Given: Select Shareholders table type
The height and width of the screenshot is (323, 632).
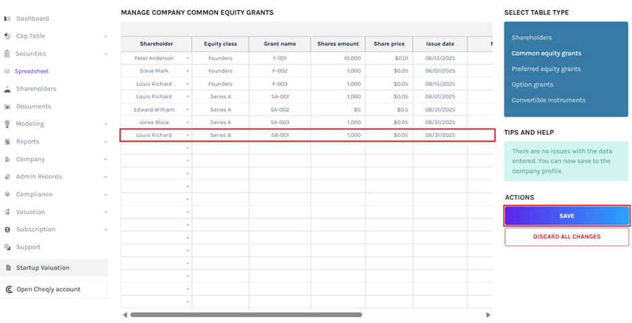Looking at the screenshot, I should point(531,38).
